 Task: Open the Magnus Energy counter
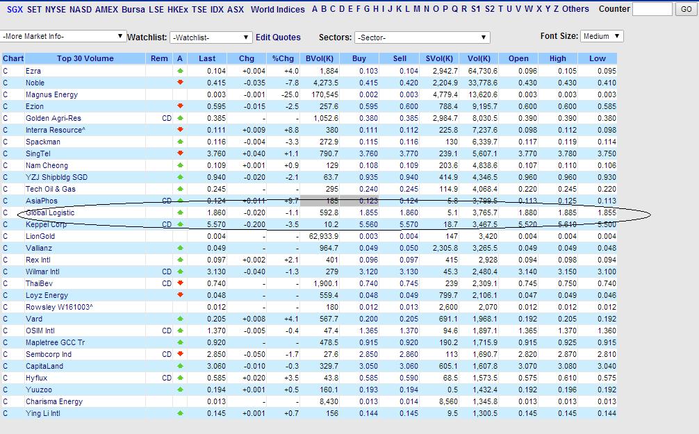click(x=51, y=94)
